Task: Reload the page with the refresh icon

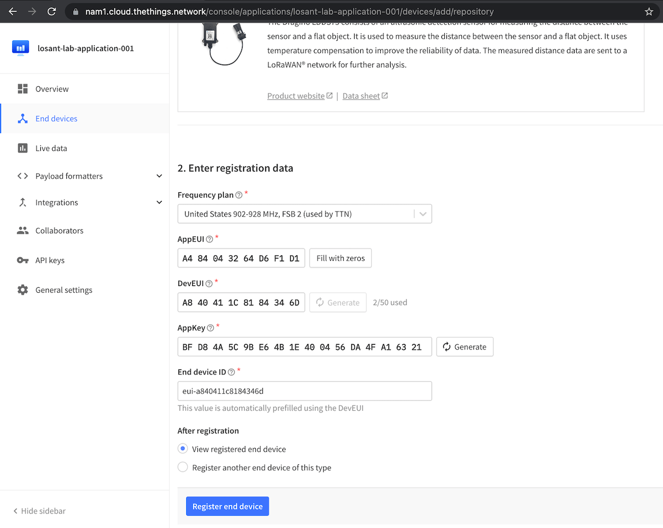Action: pyautogui.click(x=51, y=11)
